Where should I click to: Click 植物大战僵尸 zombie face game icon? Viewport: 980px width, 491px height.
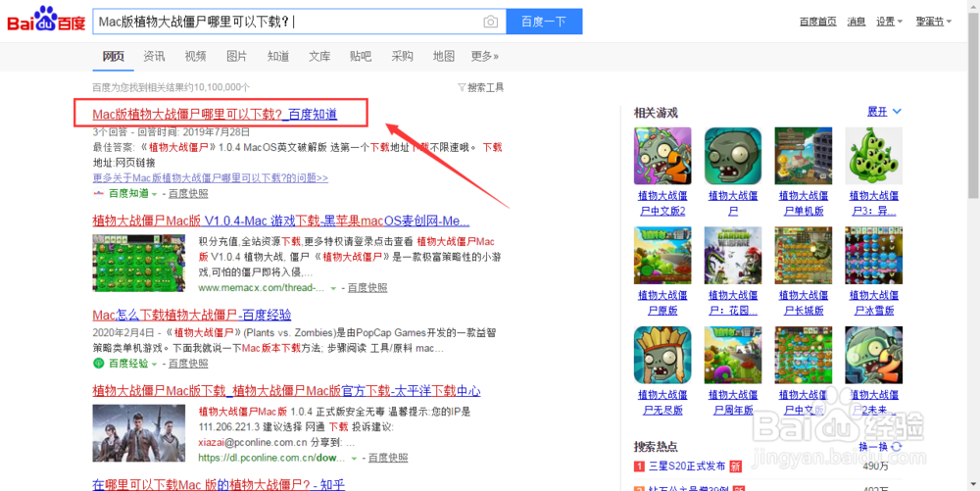coord(733,156)
